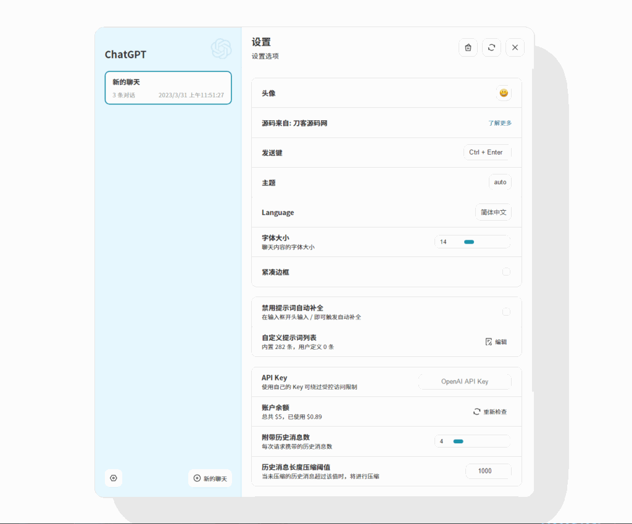Open the 主题 dropdown showing auto
The height and width of the screenshot is (524, 632).
pyautogui.click(x=500, y=182)
